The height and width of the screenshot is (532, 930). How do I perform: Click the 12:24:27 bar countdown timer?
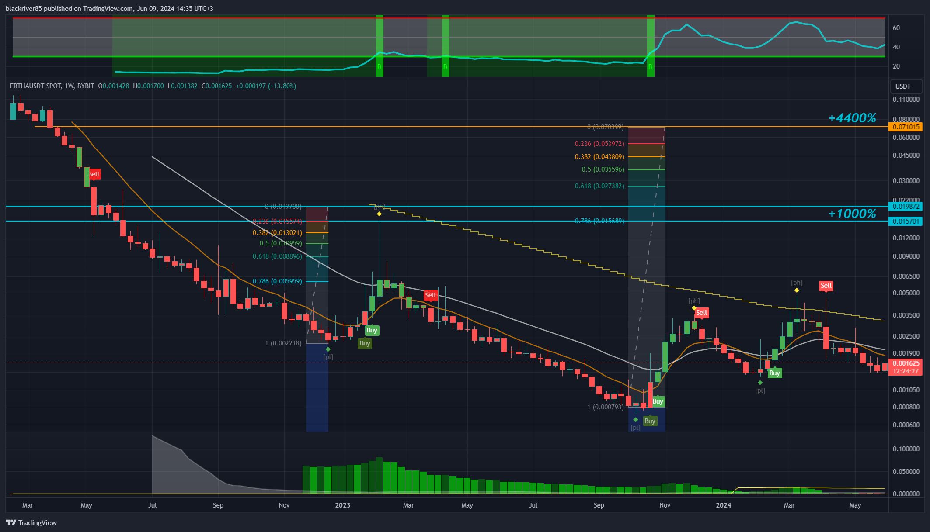[x=906, y=371]
